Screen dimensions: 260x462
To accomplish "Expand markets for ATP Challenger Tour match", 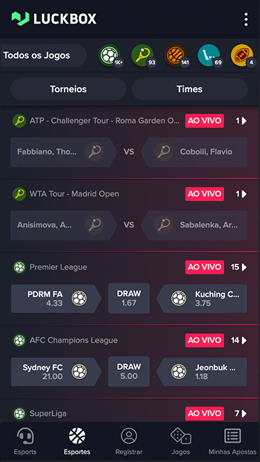I will [x=241, y=121].
